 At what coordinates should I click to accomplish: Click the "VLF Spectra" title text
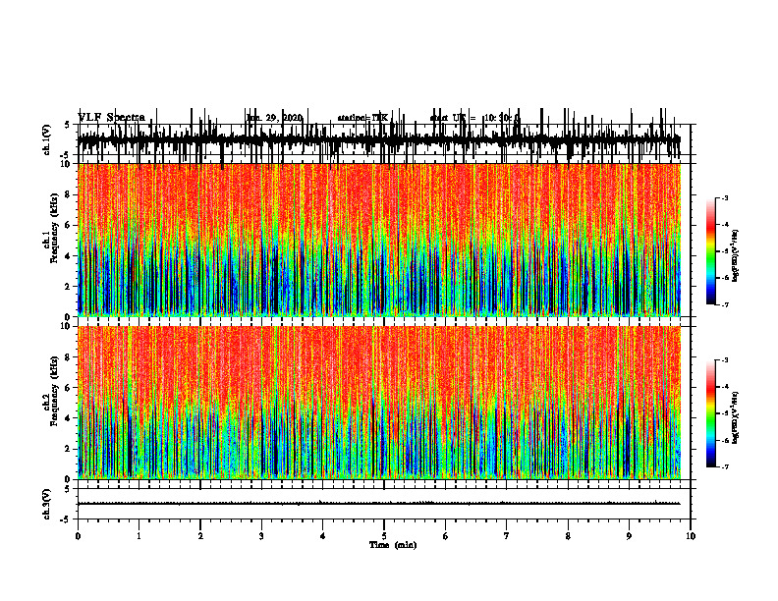tap(111, 118)
